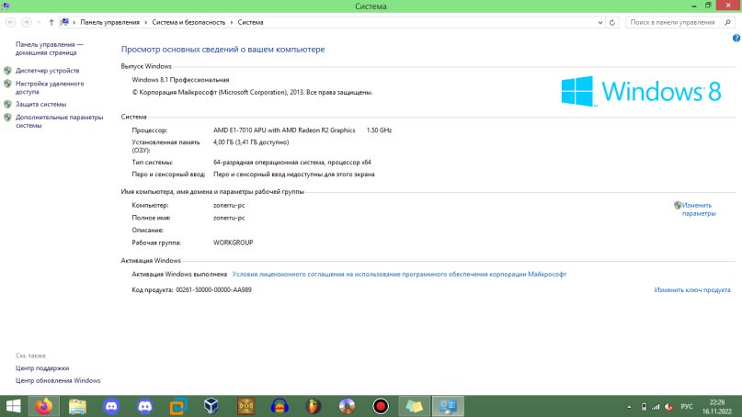The height and width of the screenshot is (417, 742).
Task: Refresh the System page
Action: click(x=611, y=22)
